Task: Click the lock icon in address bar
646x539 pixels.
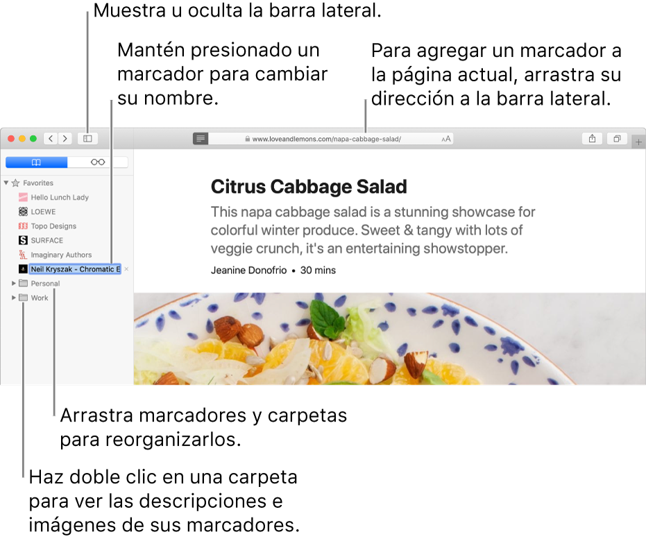Action: (247, 139)
